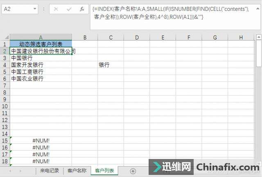Add a new sheet with plus button
The height and width of the screenshot is (177, 262).
click(133, 171)
